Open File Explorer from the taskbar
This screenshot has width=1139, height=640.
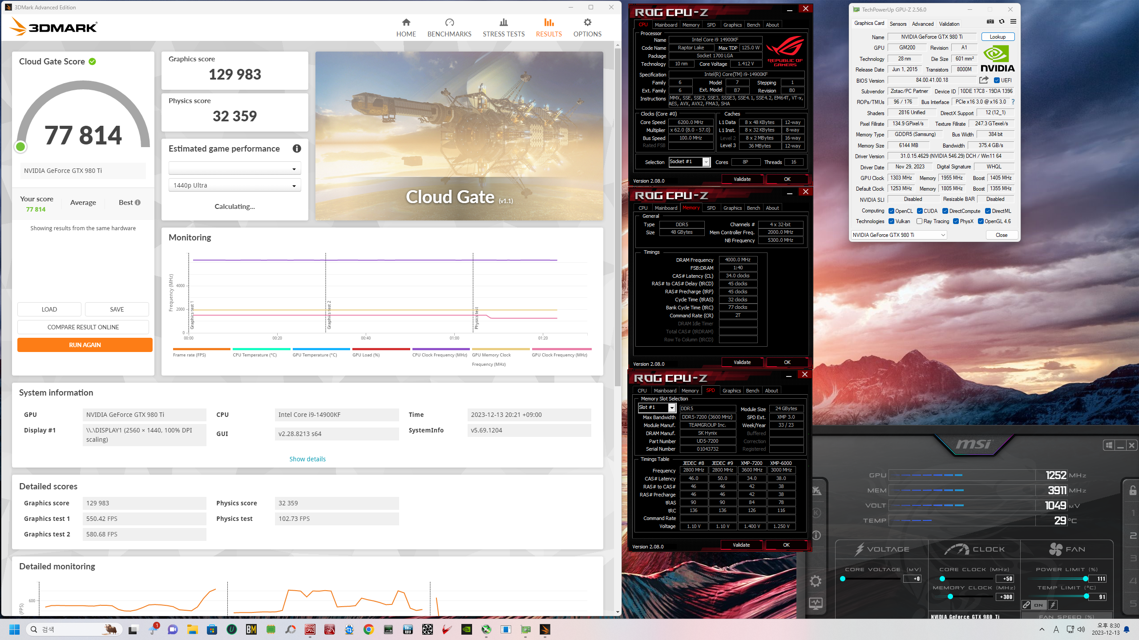point(192,629)
